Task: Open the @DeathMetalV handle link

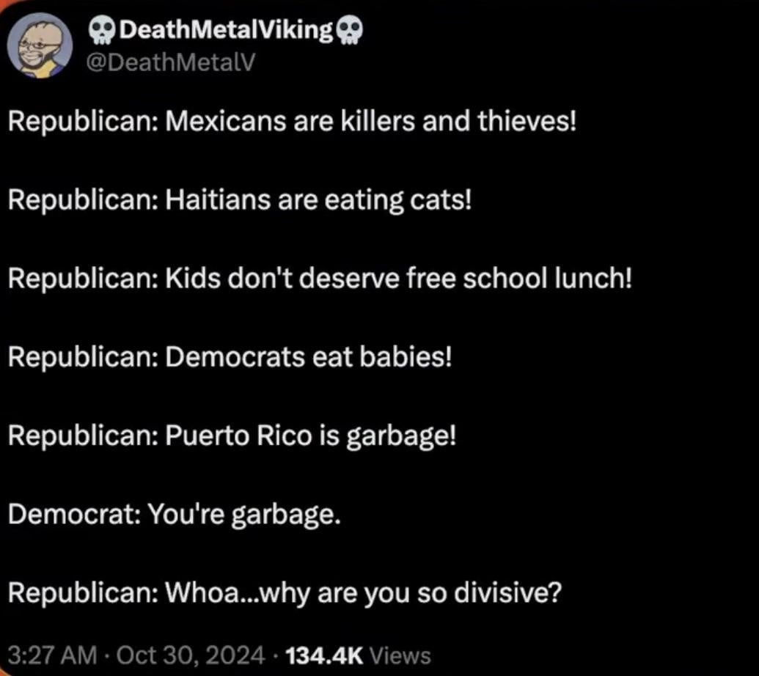Action: click(170, 62)
